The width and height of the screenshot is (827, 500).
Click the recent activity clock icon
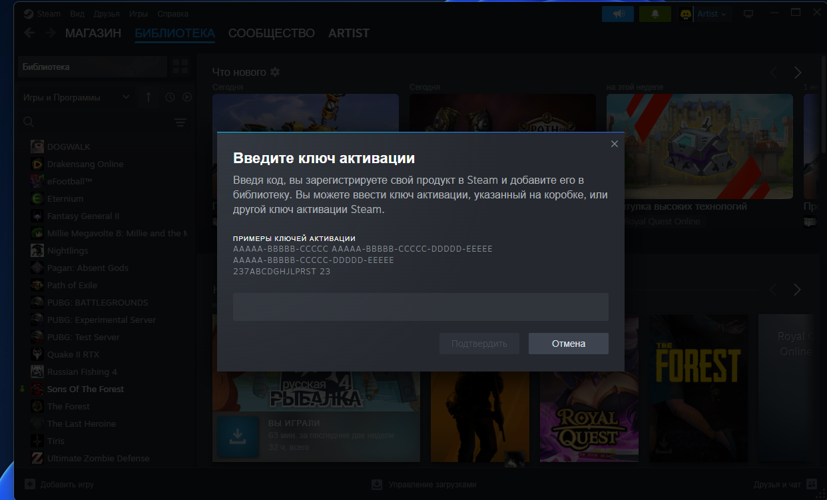point(170,97)
